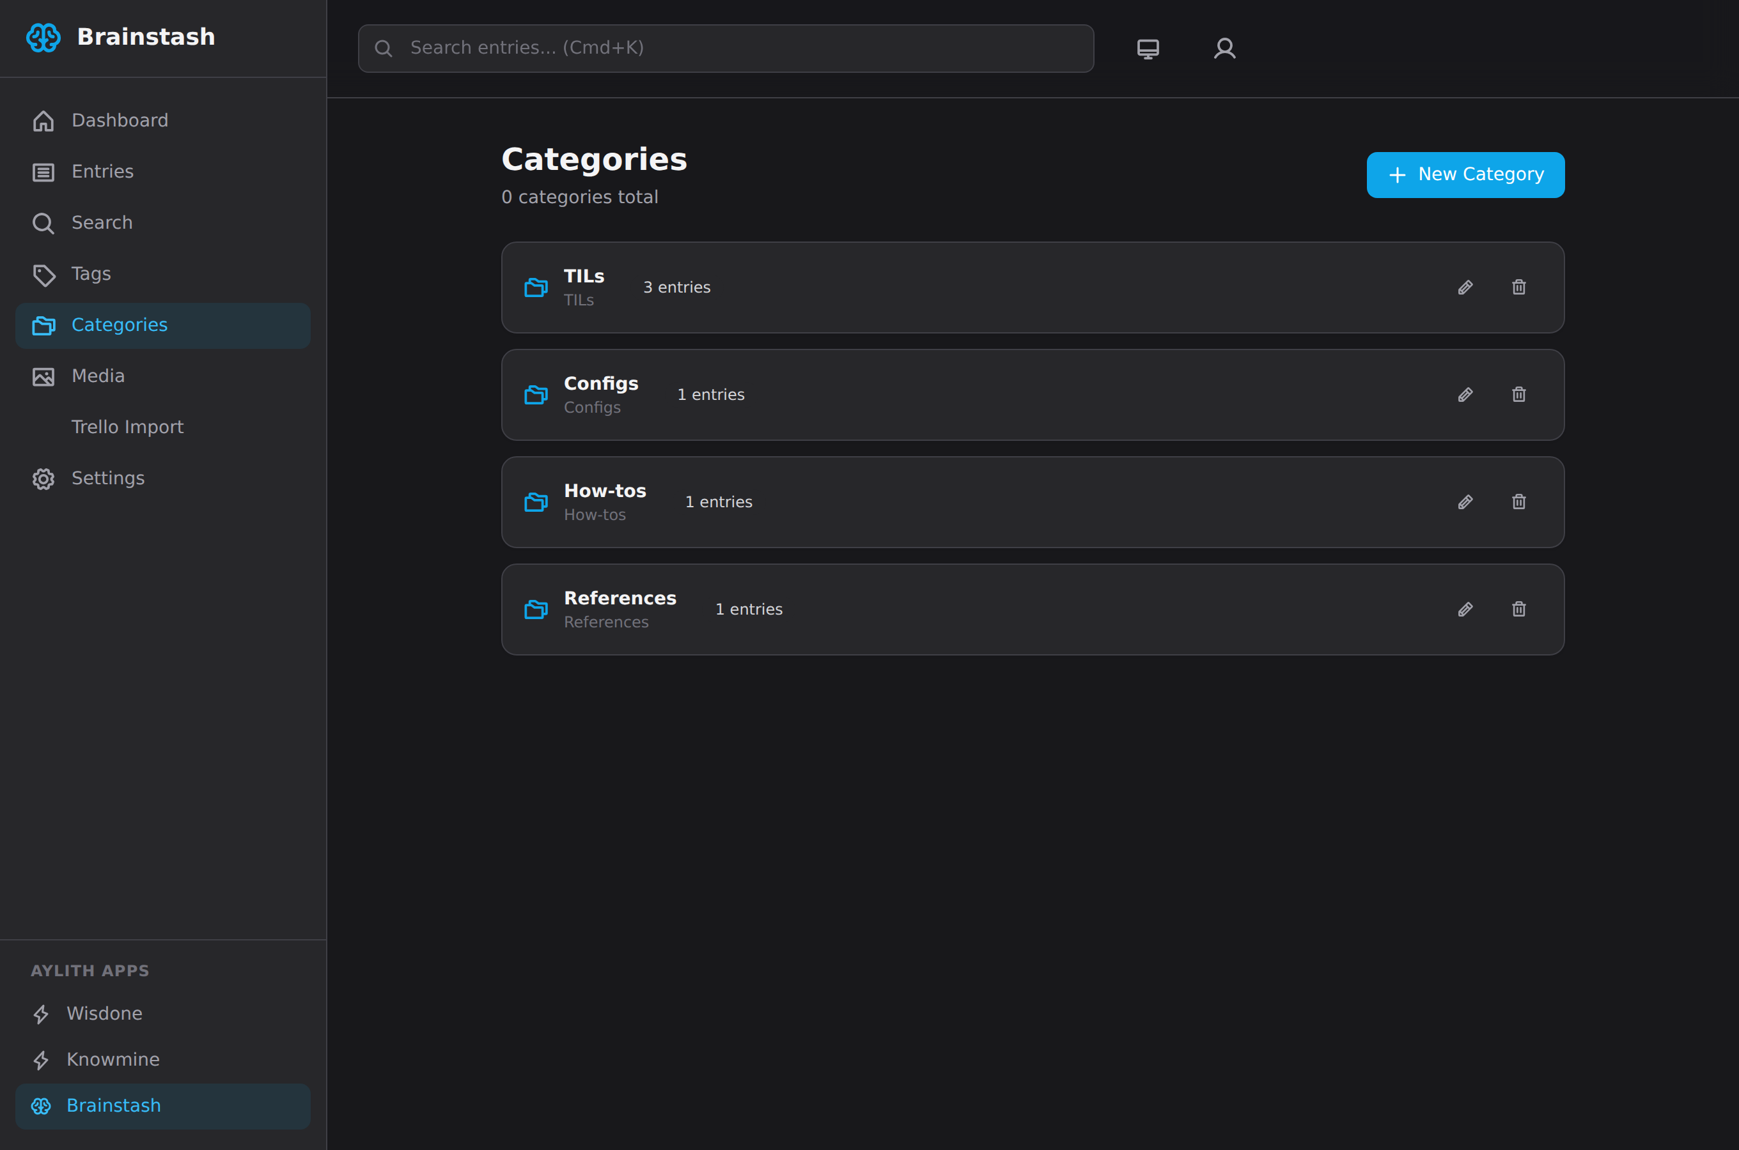Edit the References category with the pencil icon
The height and width of the screenshot is (1150, 1739).
coord(1465,609)
